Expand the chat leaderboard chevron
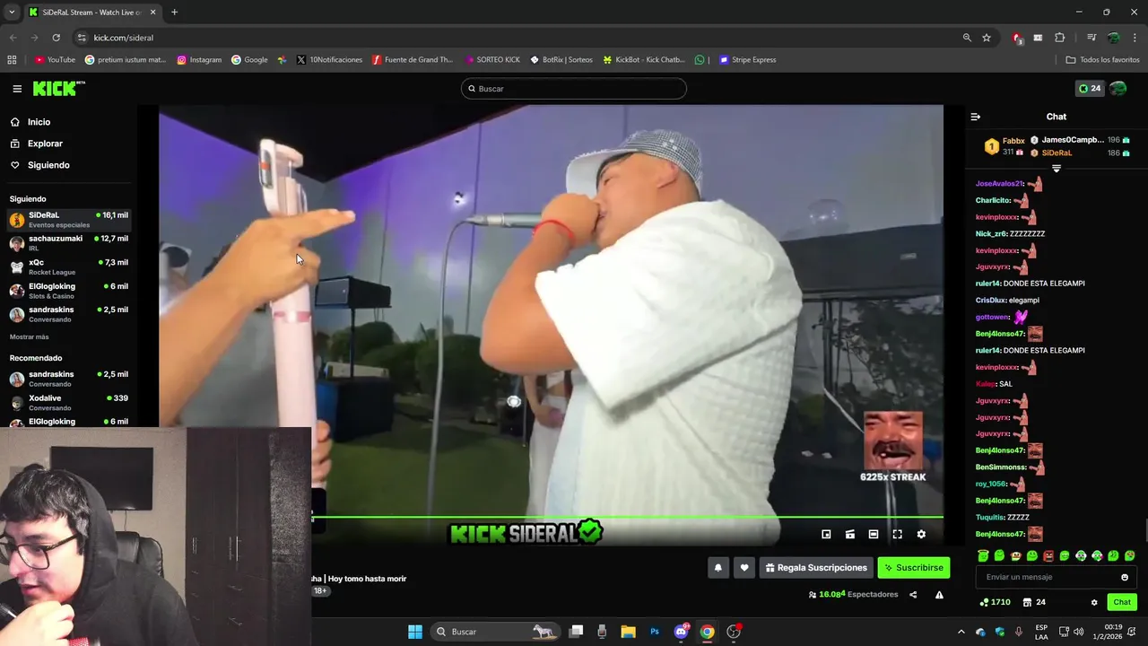Image resolution: width=1148 pixels, height=646 pixels. 1057,169
